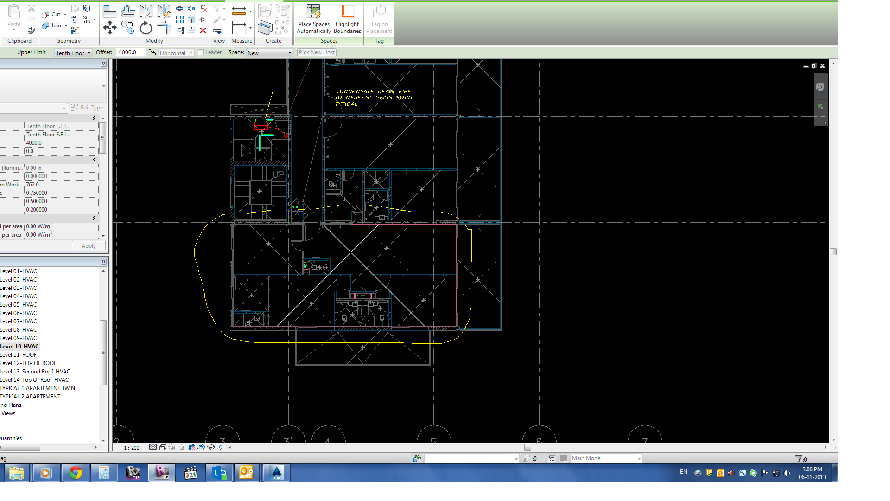
Task: Open Google Chrome from the taskbar
Action: [75, 473]
